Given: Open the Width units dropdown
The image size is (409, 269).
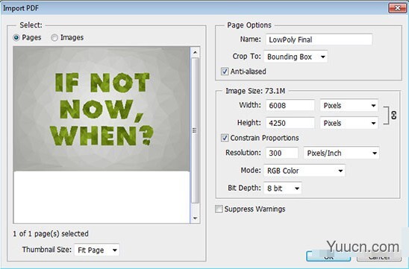Looking at the screenshot, I should 349,106.
